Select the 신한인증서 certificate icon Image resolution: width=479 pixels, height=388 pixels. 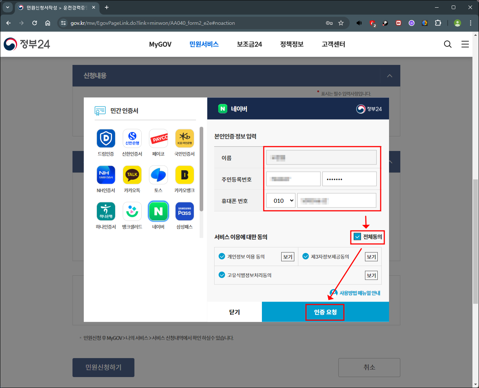point(132,139)
